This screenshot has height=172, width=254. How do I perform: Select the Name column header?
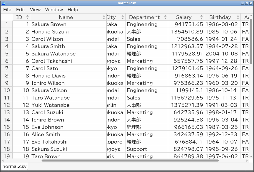[68, 17]
